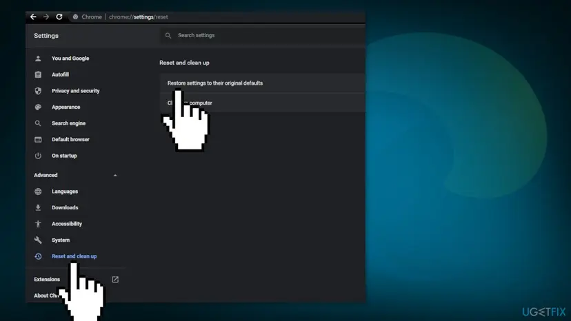Open Search engine settings

(68, 123)
